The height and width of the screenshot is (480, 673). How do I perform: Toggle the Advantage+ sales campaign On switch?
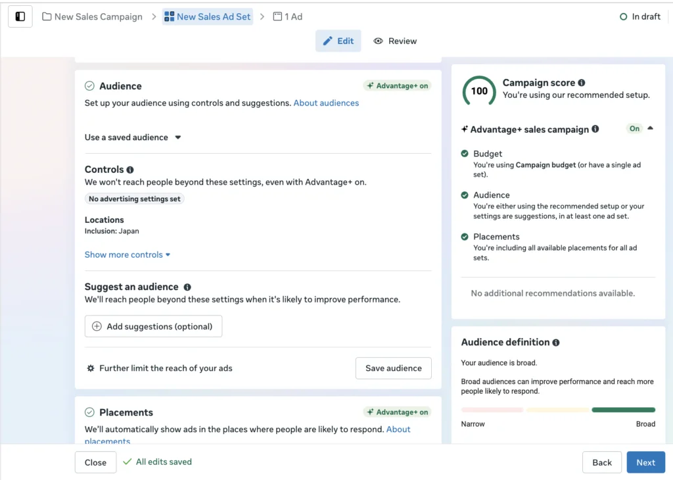[x=634, y=128]
